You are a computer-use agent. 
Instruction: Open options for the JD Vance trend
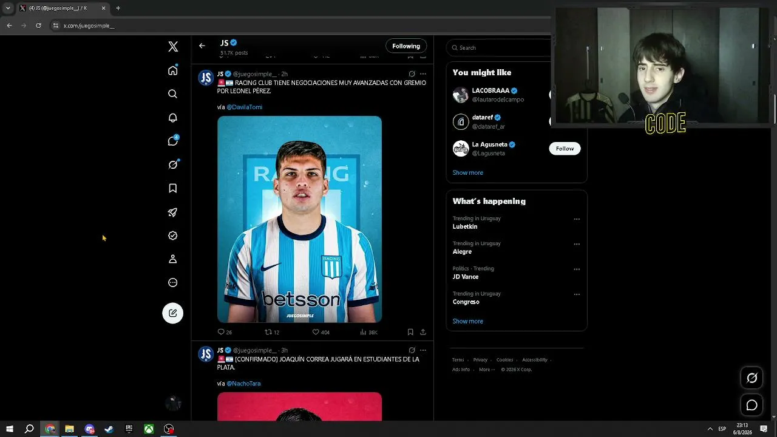(577, 269)
